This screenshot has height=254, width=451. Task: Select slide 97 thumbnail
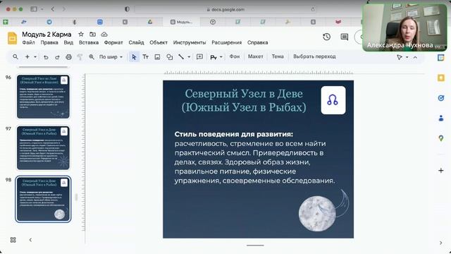pyautogui.click(x=43, y=147)
